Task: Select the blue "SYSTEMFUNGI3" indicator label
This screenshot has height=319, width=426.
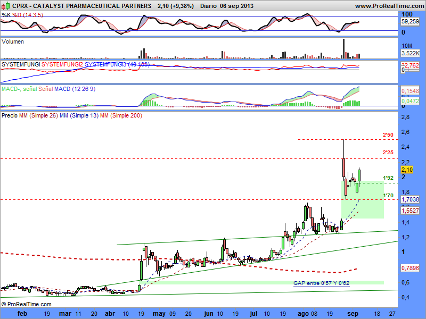Action: [x=117, y=64]
